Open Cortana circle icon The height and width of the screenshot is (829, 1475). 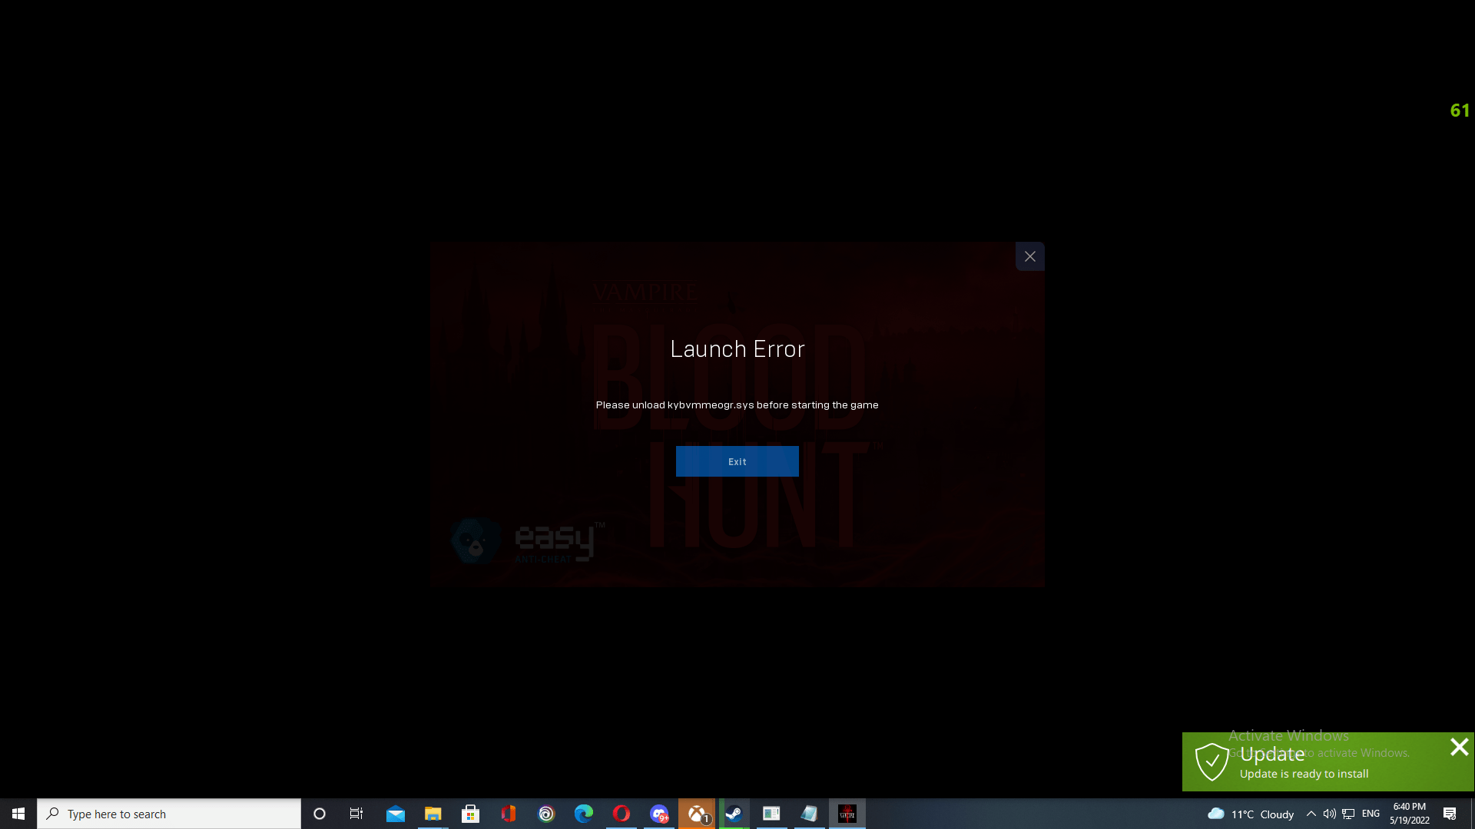coord(320,814)
